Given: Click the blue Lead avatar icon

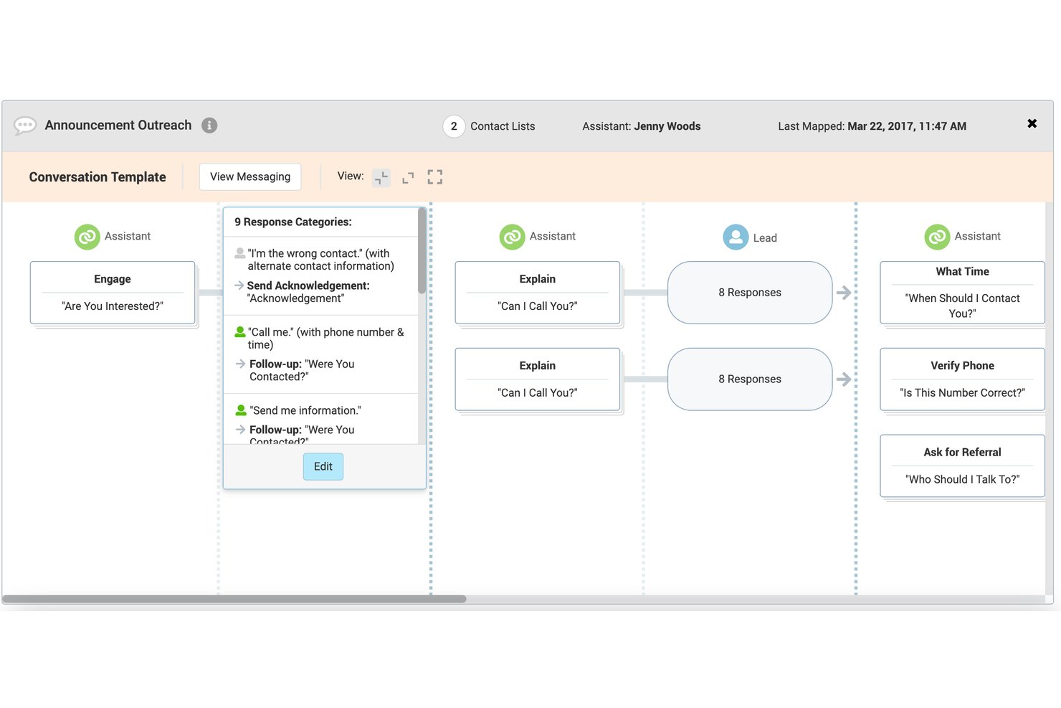Looking at the screenshot, I should 736,237.
